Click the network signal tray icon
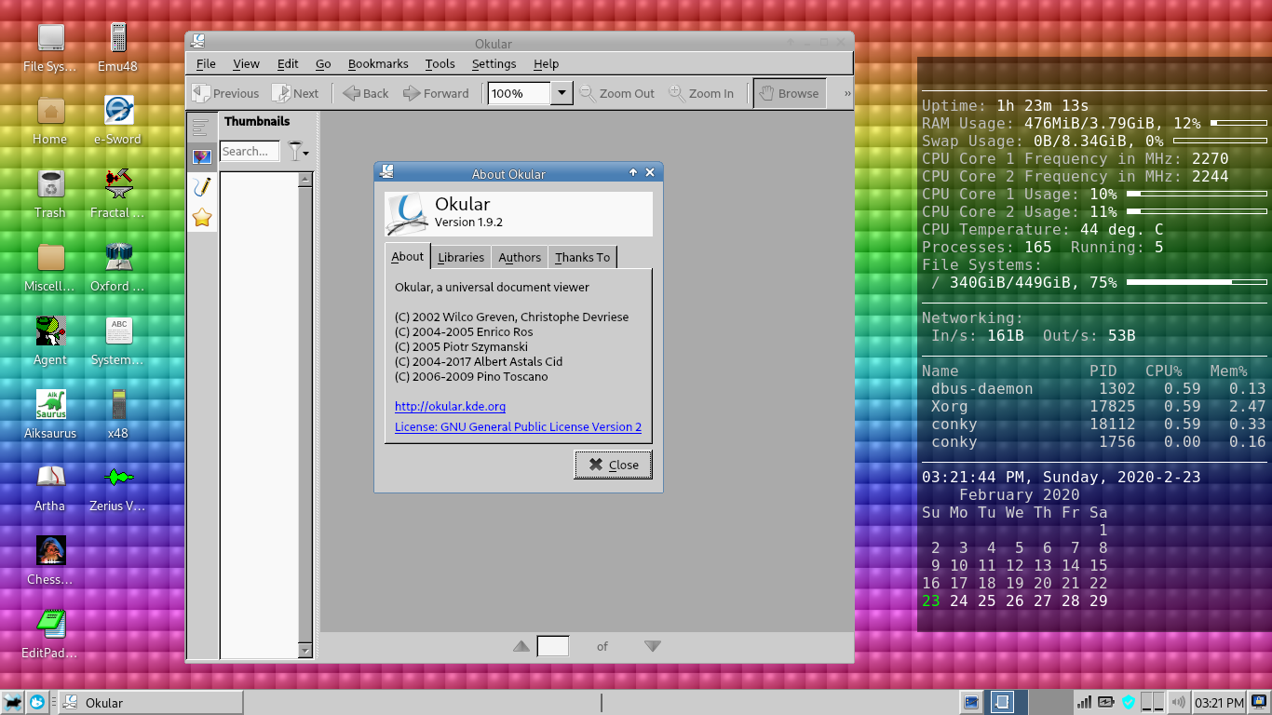Screen dimensions: 1272x715 click(1085, 703)
